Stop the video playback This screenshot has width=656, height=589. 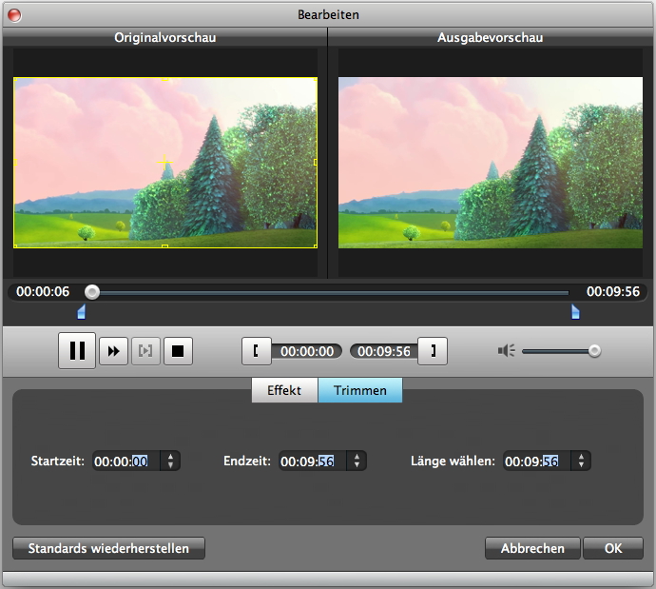click(178, 351)
